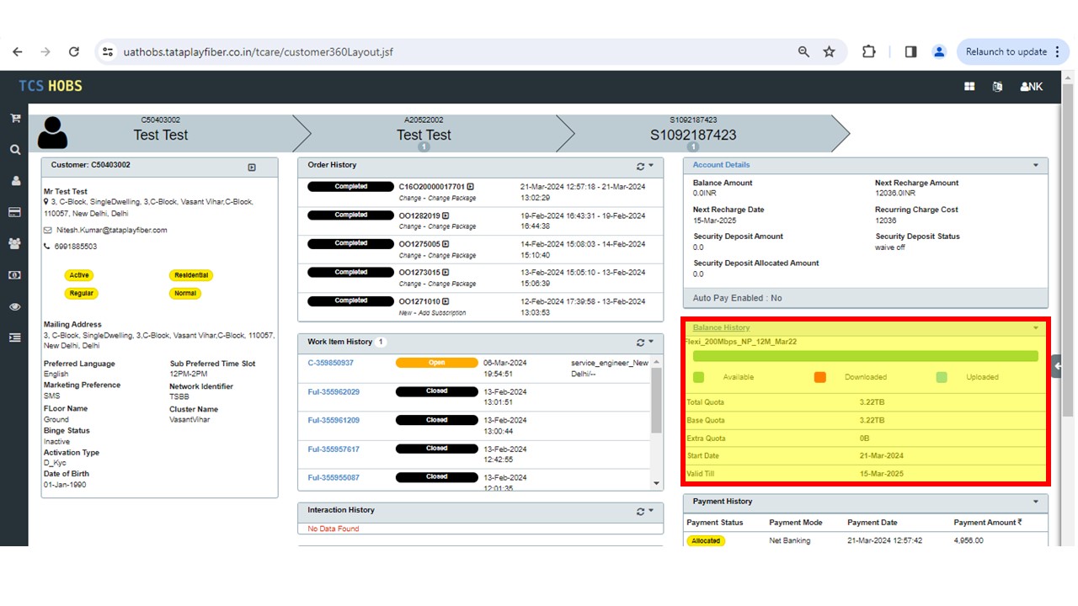Open work item Ful-355955087
This screenshot has height=606, width=1078.
tap(334, 478)
